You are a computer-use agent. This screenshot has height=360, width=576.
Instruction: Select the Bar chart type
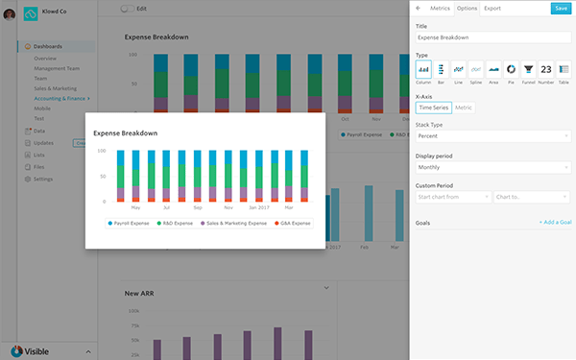point(441,69)
